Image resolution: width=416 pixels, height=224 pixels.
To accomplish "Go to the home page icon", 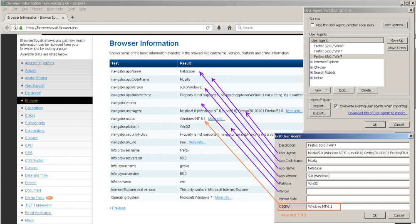I will click(229, 28).
